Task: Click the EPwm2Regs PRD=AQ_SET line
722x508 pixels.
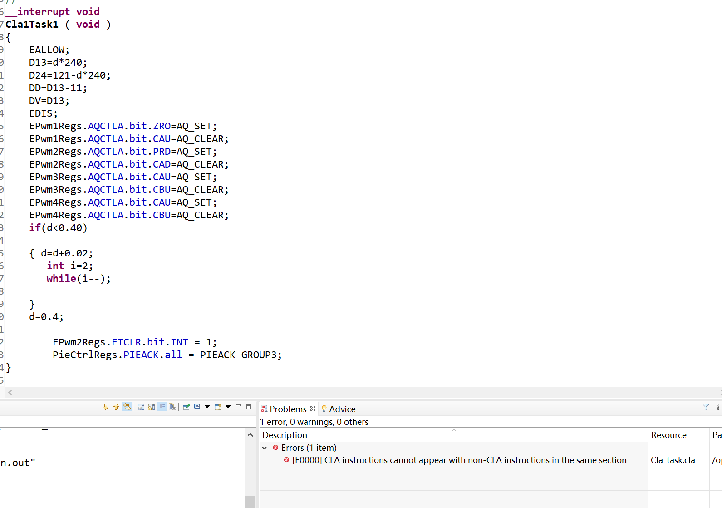Action: (x=123, y=152)
